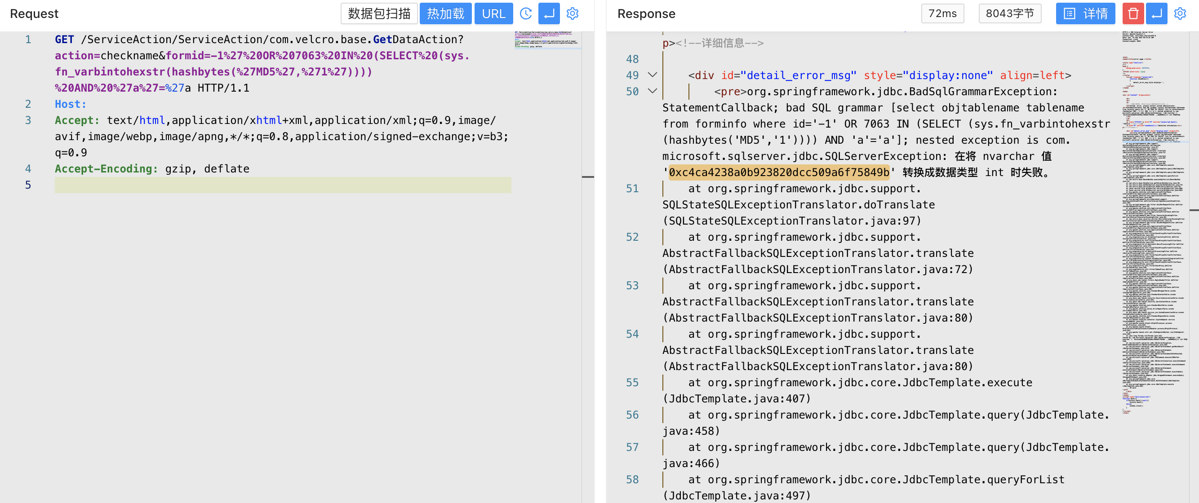Image resolution: width=1199 pixels, height=503 pixels.
Task: Click the 详情 details button
Action: [x=1085, y=13]
